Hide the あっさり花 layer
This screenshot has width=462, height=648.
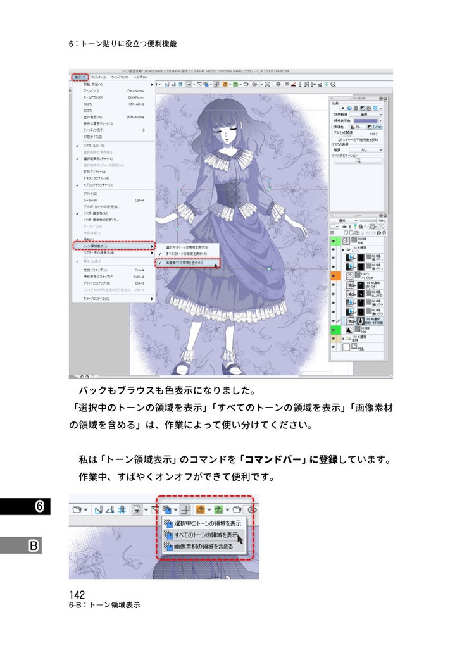(x=333, y=294)
